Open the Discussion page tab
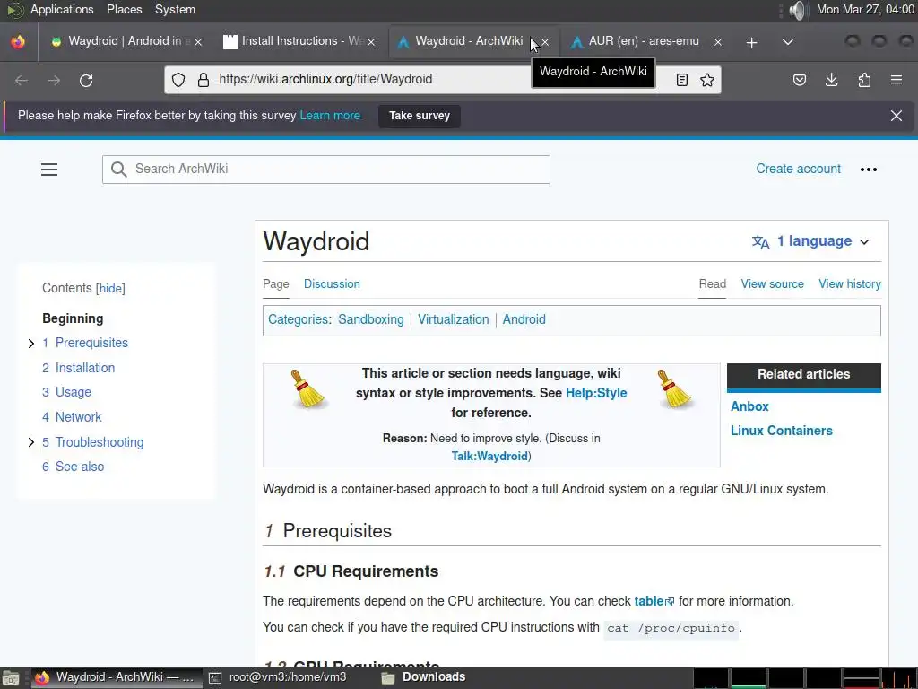The height and width of the screenshot is (689, 918). pos(332,284)
